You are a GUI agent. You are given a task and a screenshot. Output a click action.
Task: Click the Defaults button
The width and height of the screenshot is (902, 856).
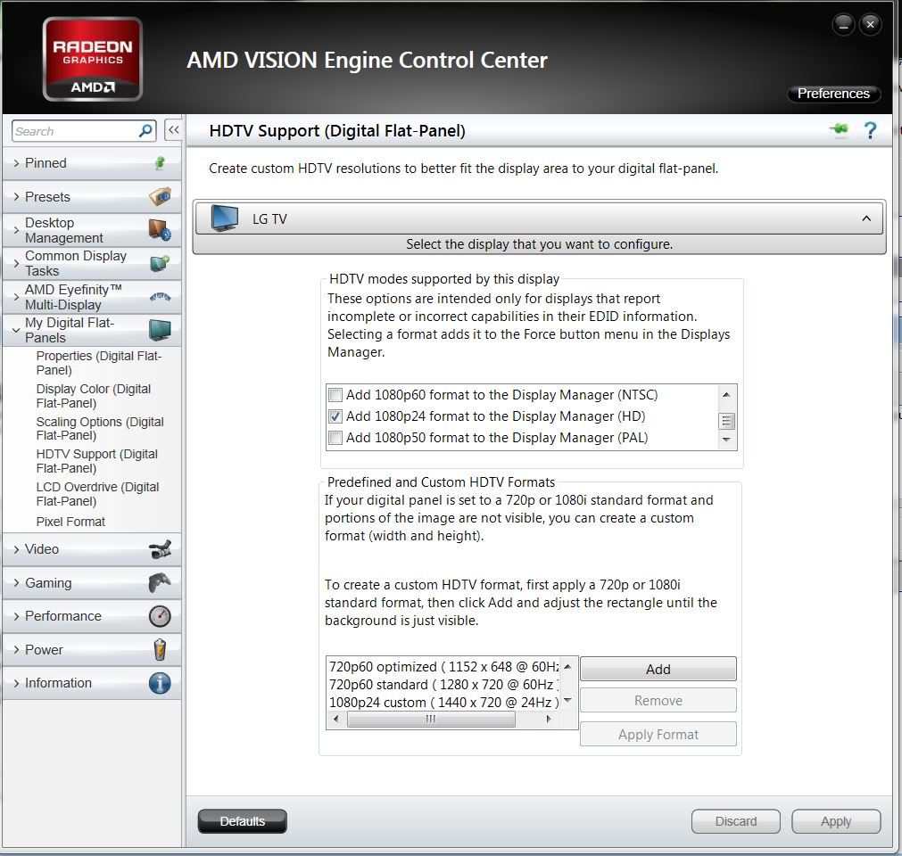click(242, 821)
